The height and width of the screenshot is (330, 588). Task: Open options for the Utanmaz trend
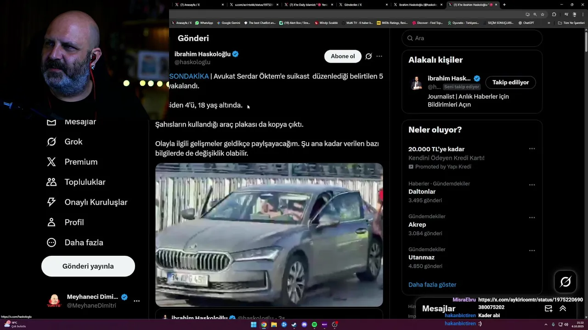click(532, 251)
